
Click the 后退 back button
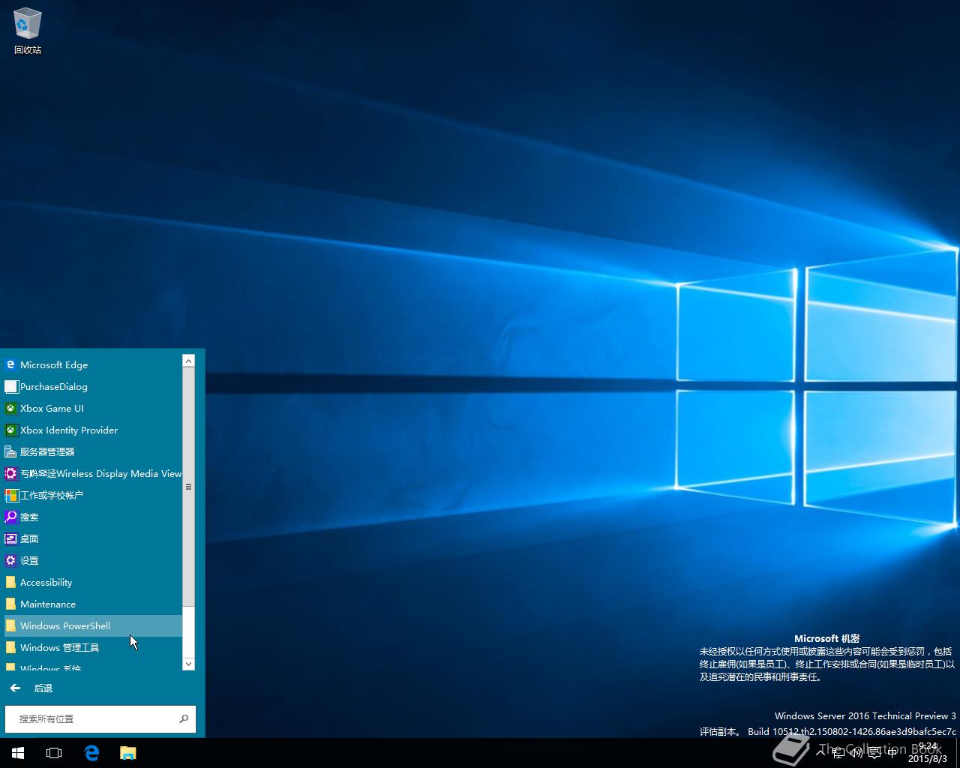coord(31,688)
